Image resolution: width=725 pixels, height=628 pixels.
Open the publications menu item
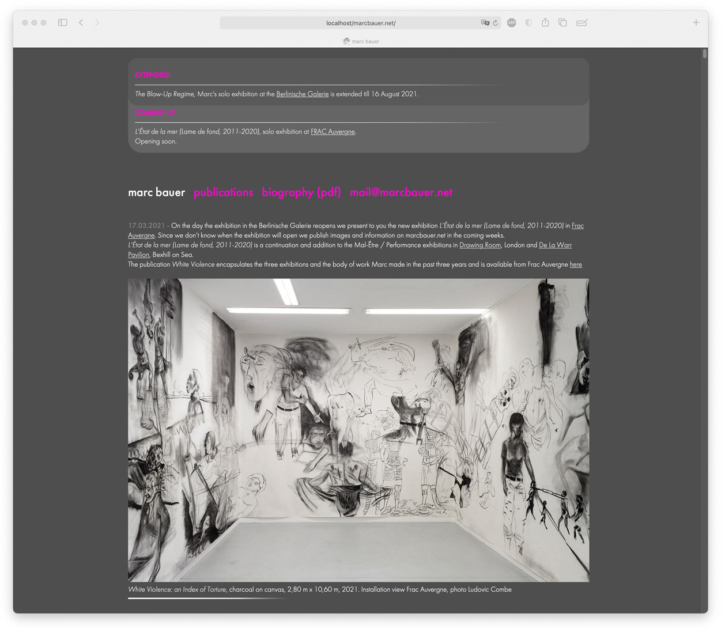224,192
